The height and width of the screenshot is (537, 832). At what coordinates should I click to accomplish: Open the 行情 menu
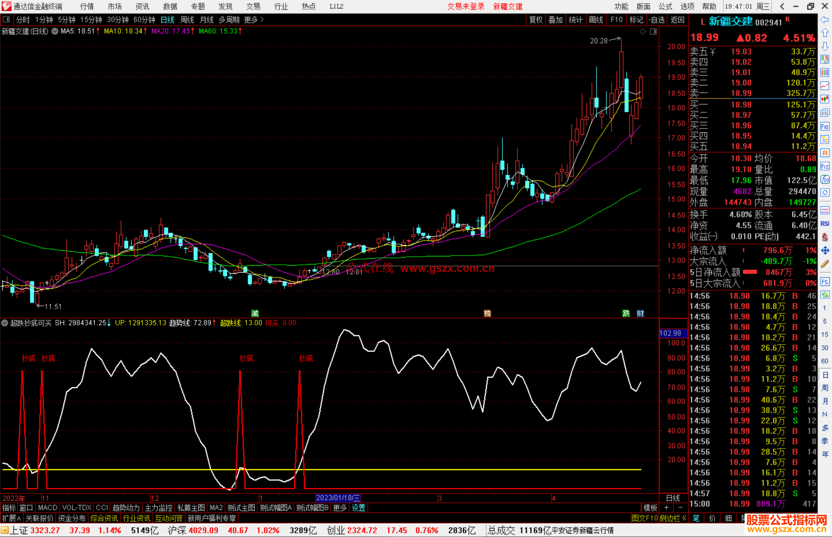87,7
